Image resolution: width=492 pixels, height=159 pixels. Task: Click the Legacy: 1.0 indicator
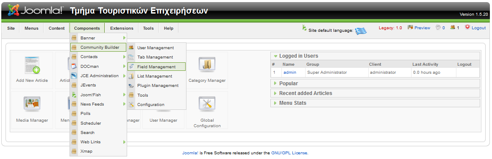point(390,28)
